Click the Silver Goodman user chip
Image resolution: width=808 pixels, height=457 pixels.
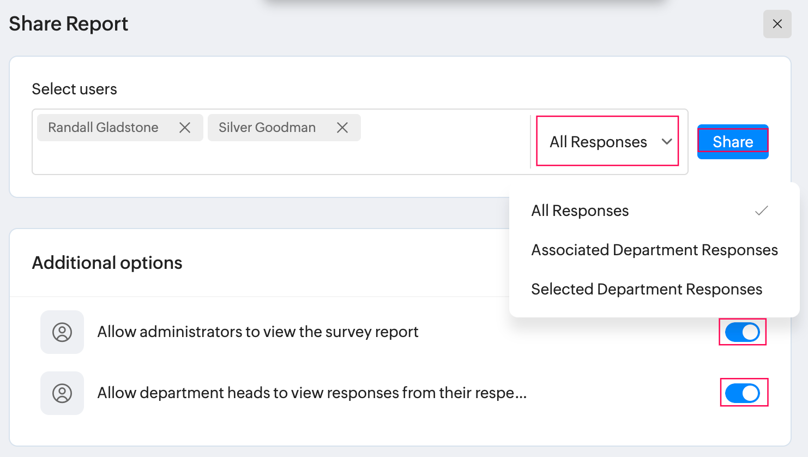(267, 128)
